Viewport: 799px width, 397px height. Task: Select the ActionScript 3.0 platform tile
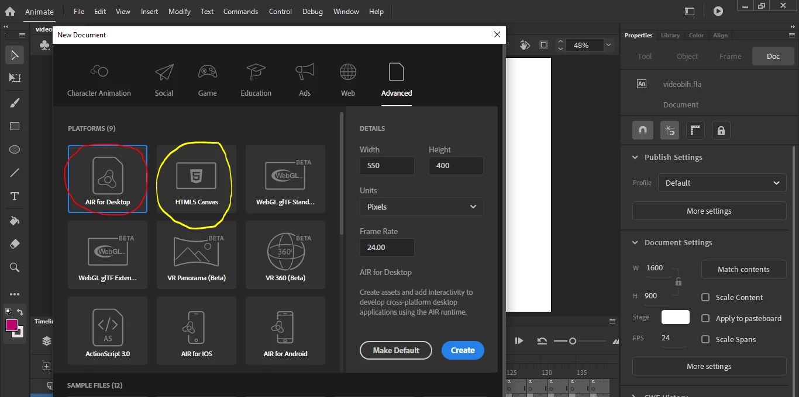pos(108,330)
